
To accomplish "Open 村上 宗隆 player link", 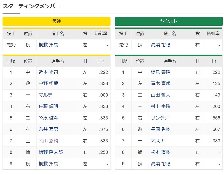I will (161, 106).
